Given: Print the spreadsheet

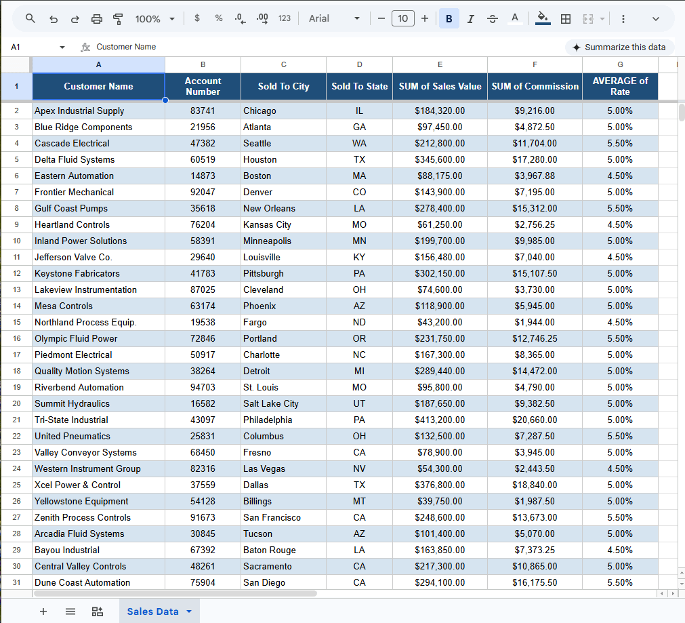Looking at the screenshot, I should coord(96,19).
